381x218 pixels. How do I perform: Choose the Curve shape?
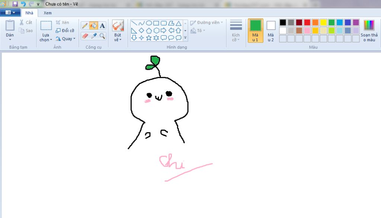point(141,23)
